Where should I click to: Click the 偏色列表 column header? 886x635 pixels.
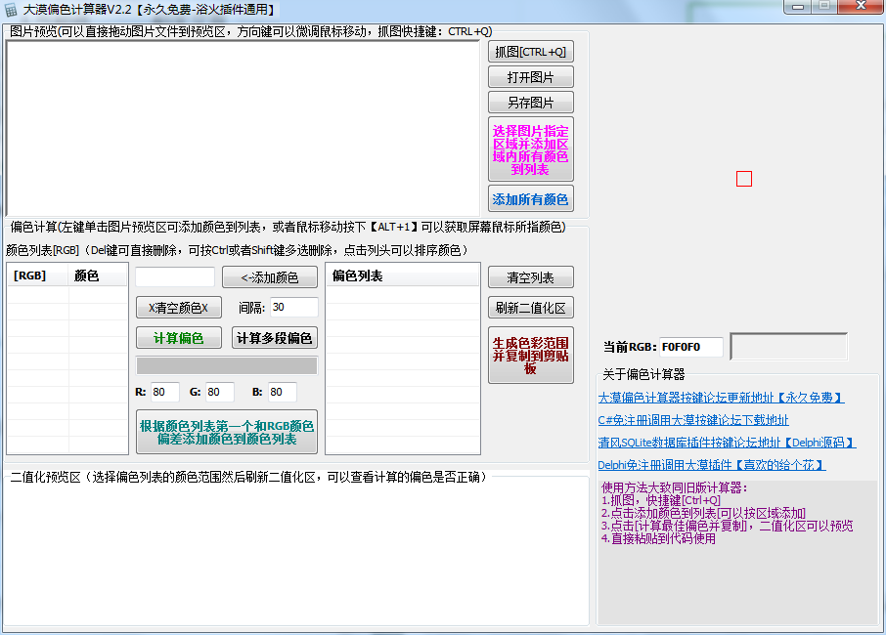click(x=402, y=276)
